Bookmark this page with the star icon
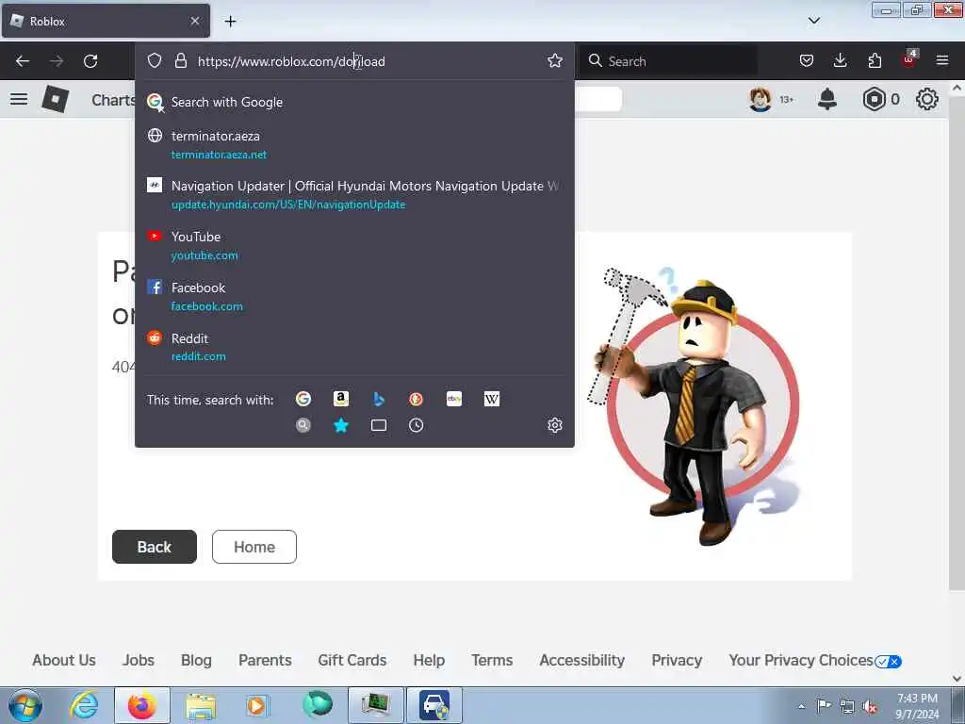 pos(554,60)
